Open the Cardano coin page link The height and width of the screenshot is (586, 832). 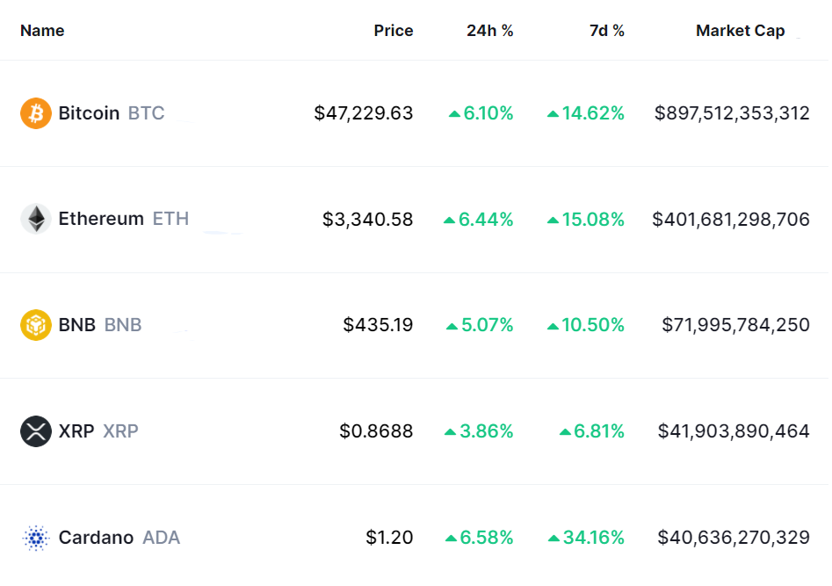(x=96, y=538)
